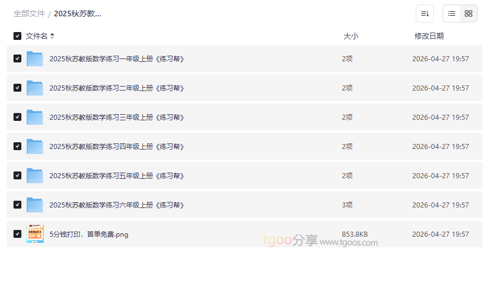
Task: Uncheck the 5分钱打印 file checkbox
Action: pyautogui.click(x=17, y=234)
